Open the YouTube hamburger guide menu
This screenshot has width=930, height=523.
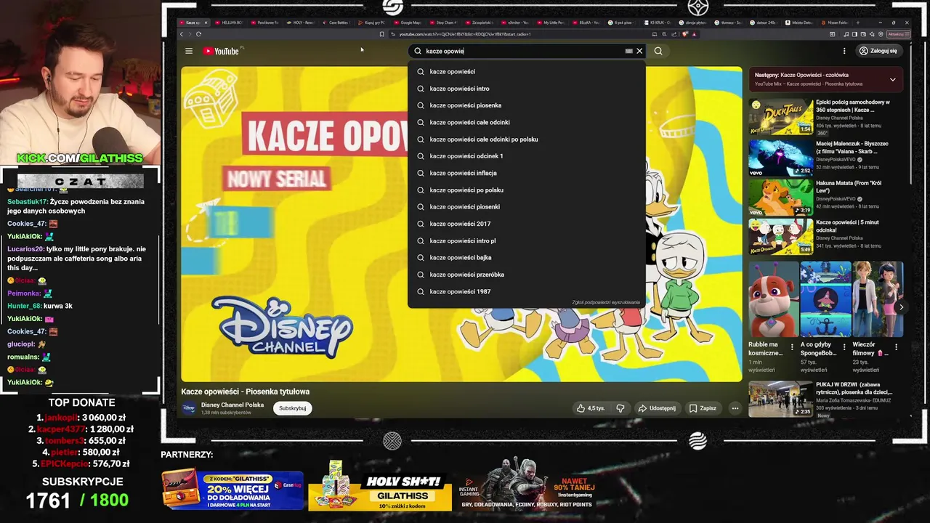point(189,51)
